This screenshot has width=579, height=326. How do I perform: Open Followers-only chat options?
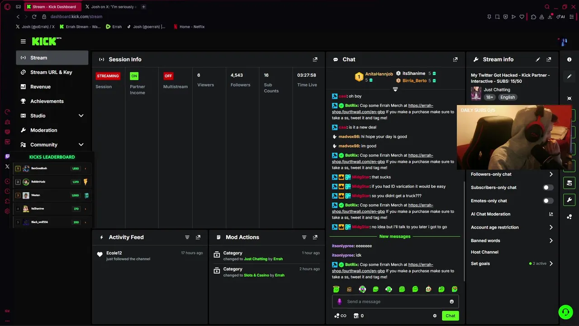click(x=512, y=174)
